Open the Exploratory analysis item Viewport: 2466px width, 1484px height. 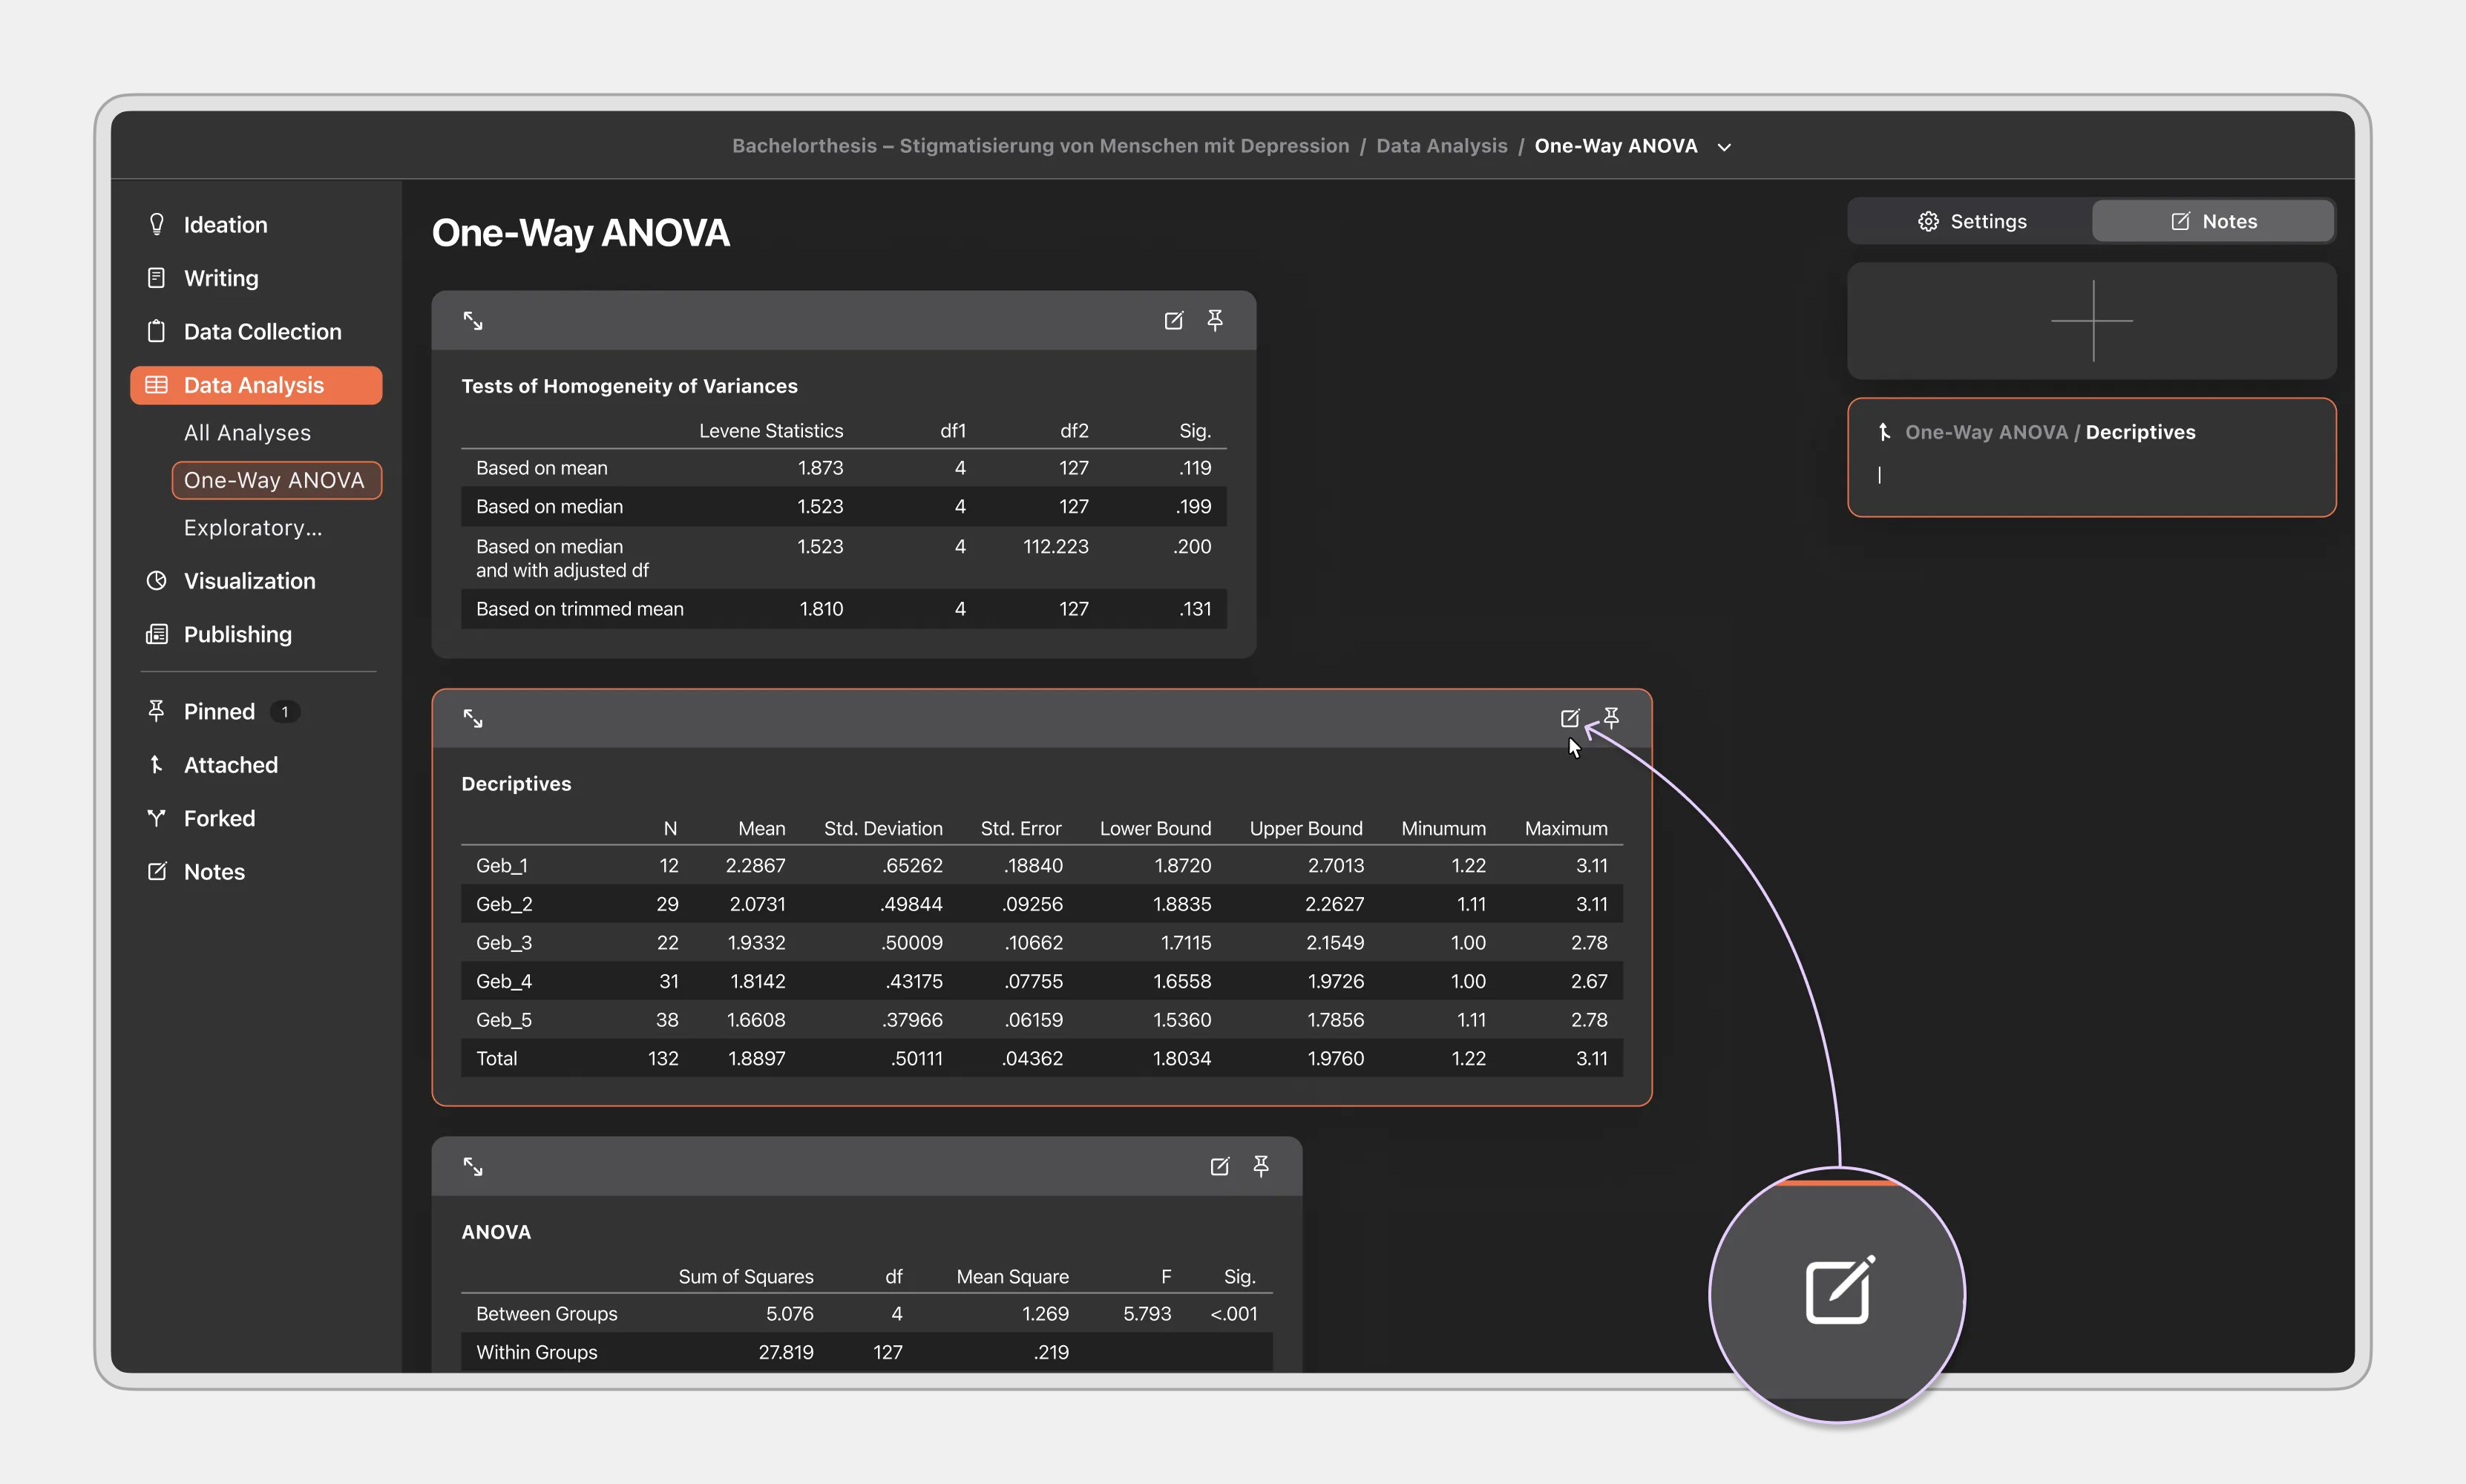(253, 528)
